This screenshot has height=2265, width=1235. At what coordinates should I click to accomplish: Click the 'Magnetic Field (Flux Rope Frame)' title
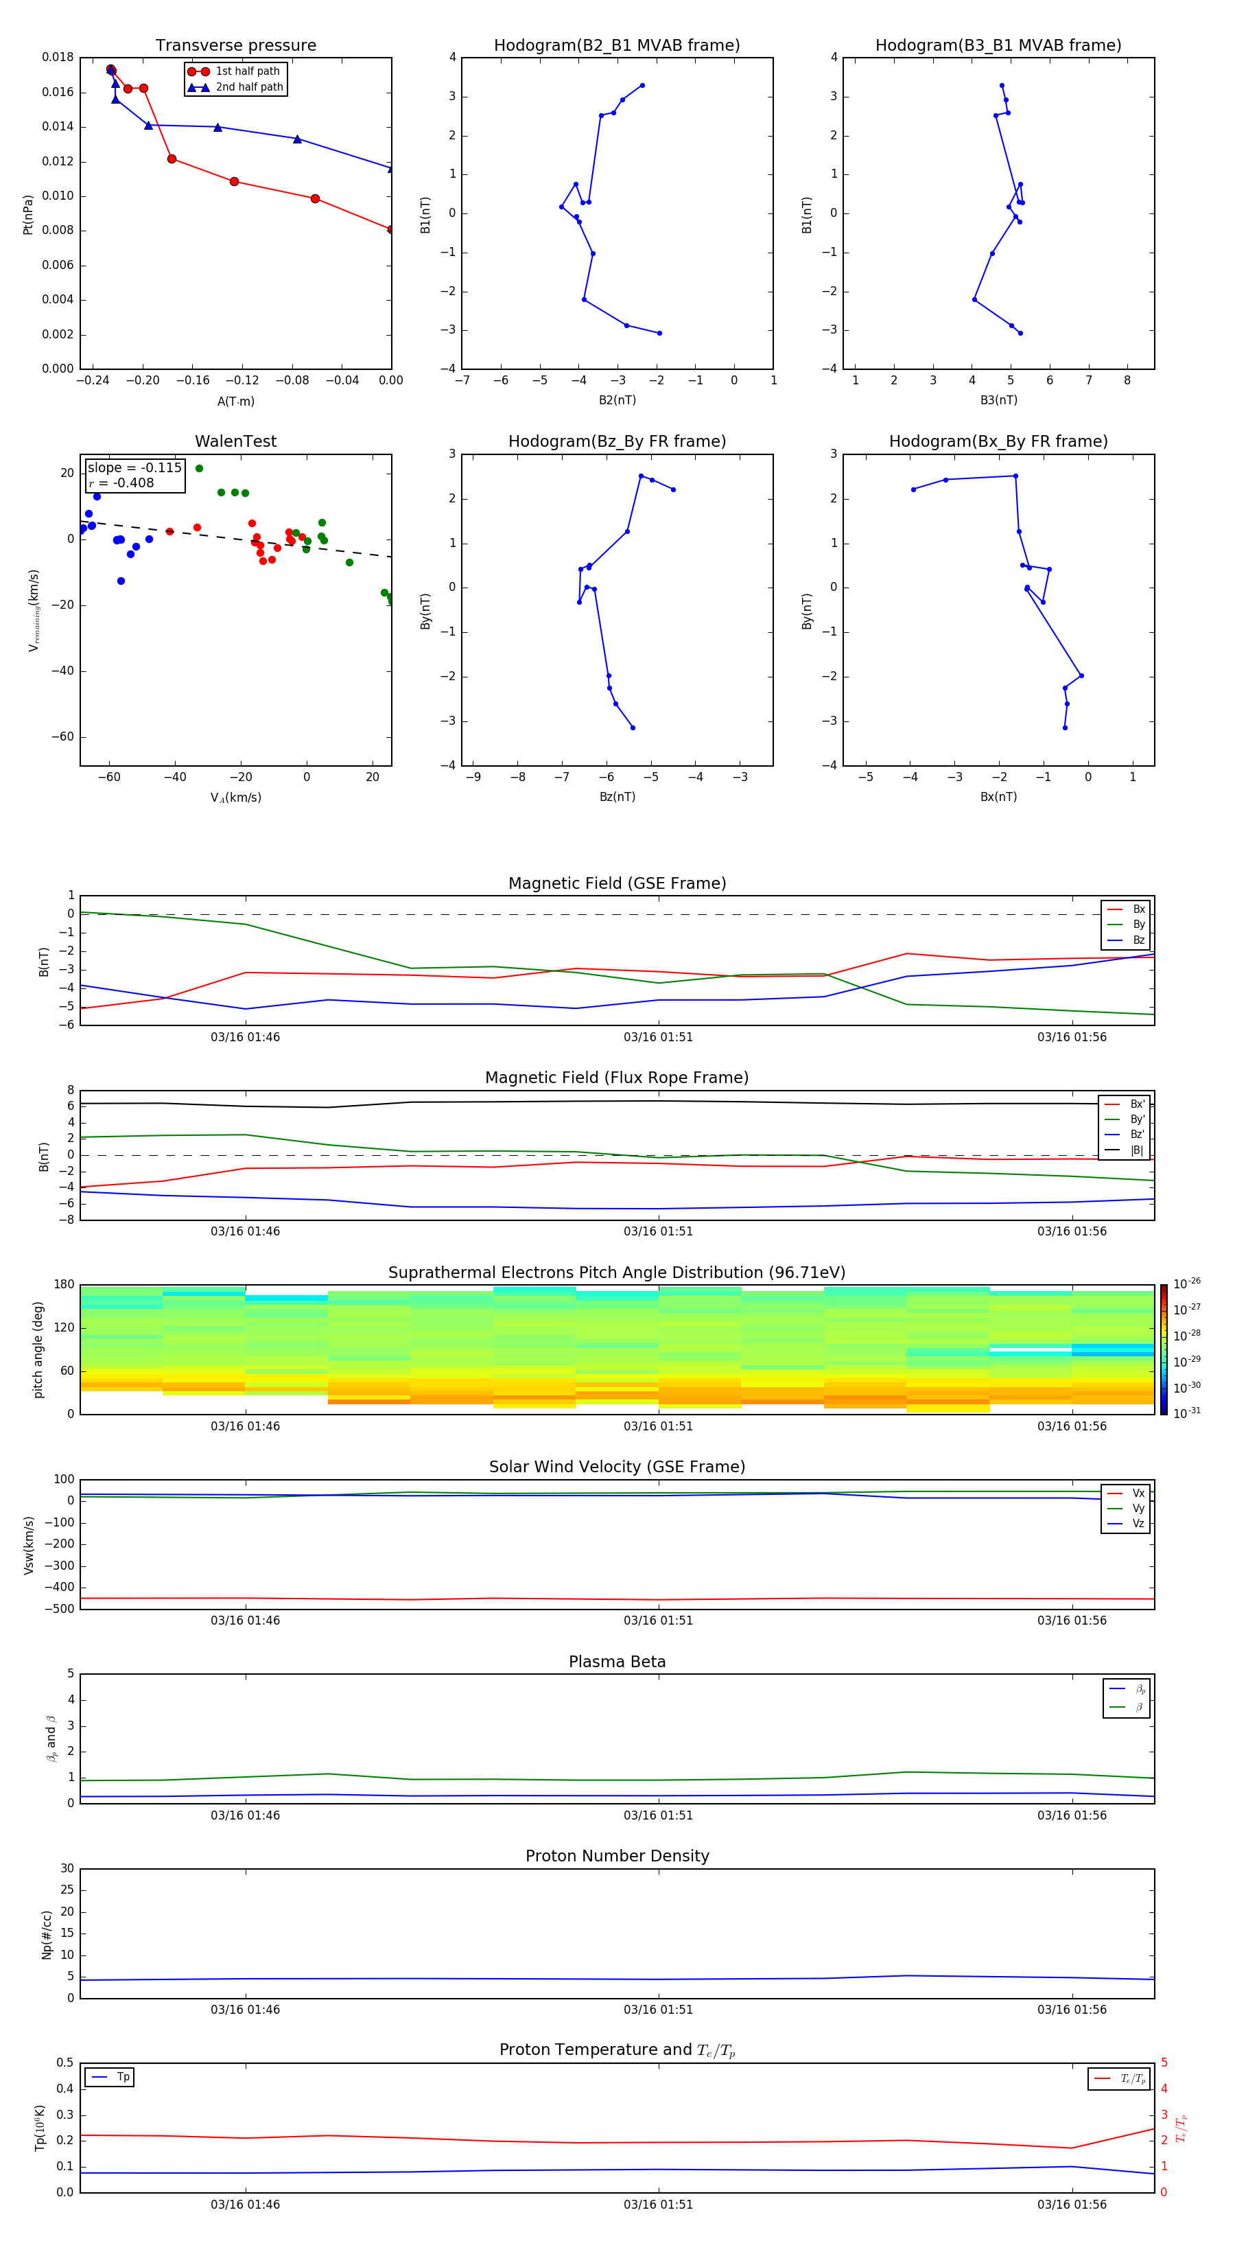[617, 1078]
